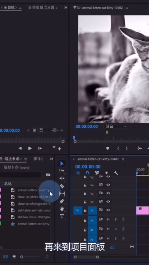Switch to the 音频剪辑混合器 tab
This screenshot has width=149, height=265.
(x=43, y=8)
